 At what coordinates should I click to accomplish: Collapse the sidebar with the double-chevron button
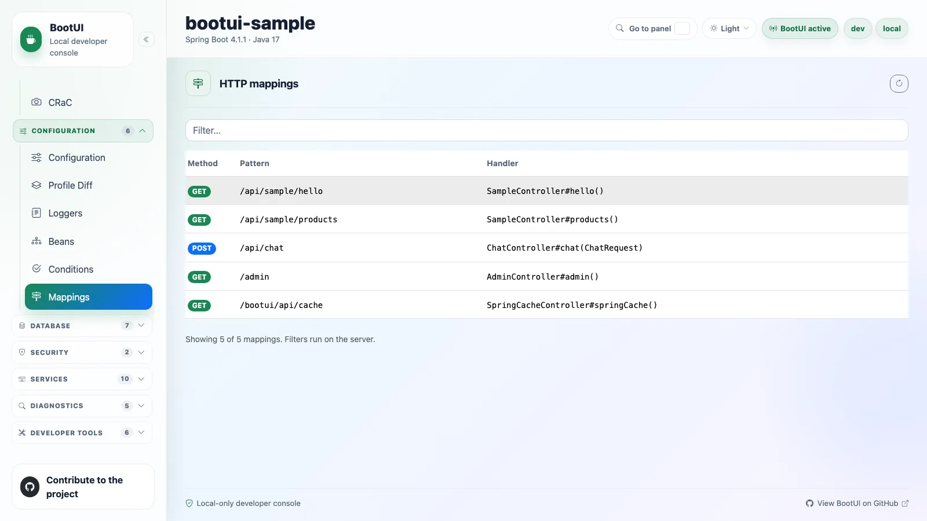(146, 39)
